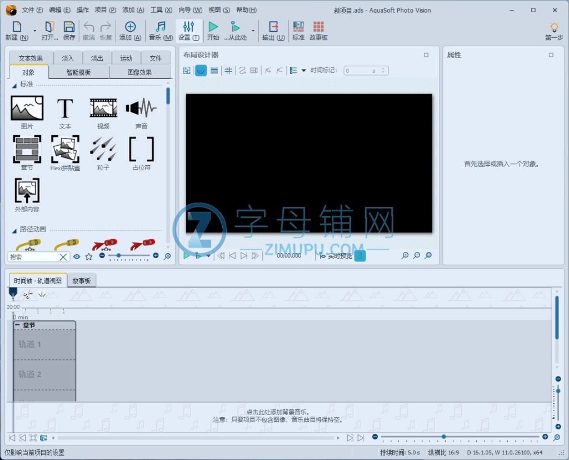This screenshot has width=569, height=460.
Task: Adjust the timeline horizontal zoom slider
Action: click(460, 437)
